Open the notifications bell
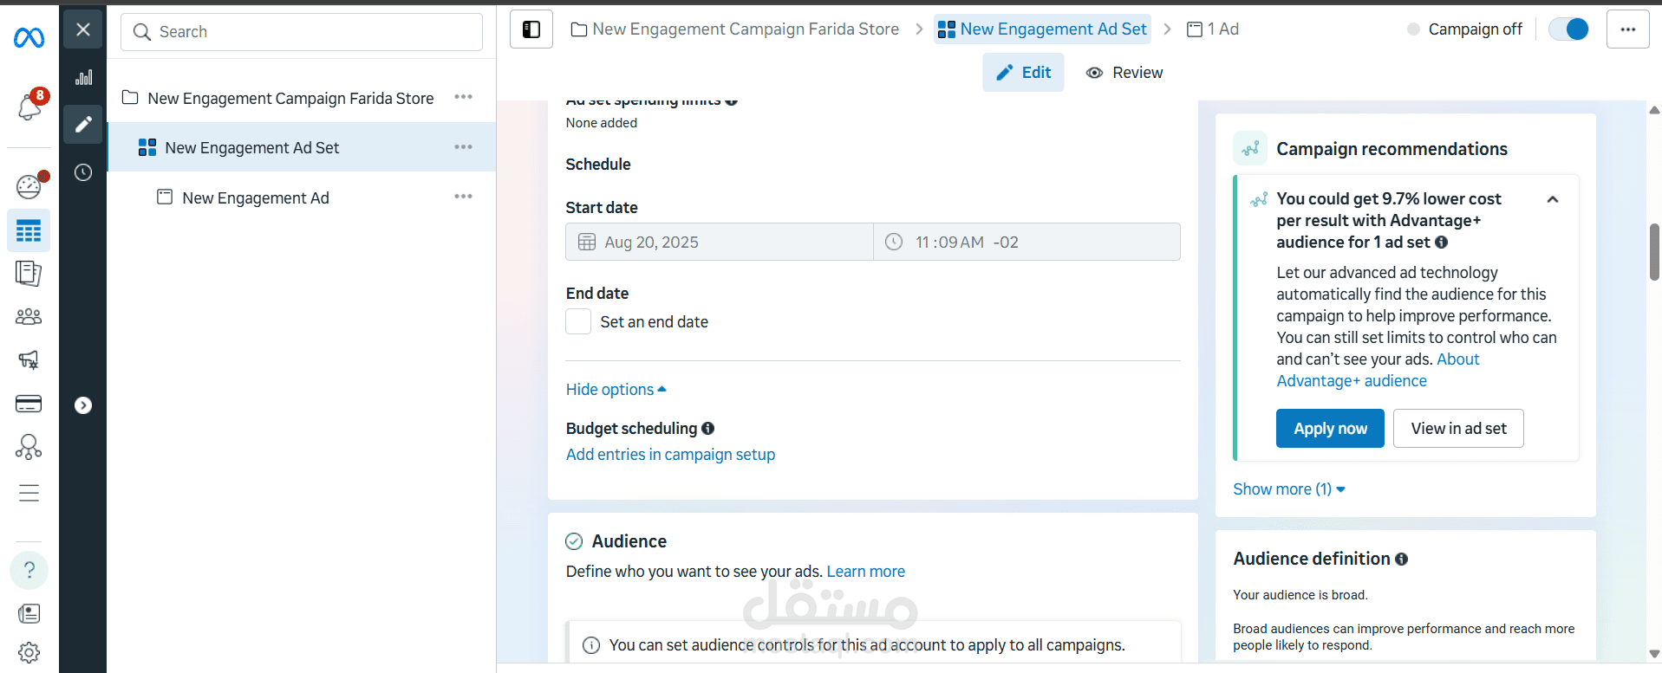 coord(29,107)
